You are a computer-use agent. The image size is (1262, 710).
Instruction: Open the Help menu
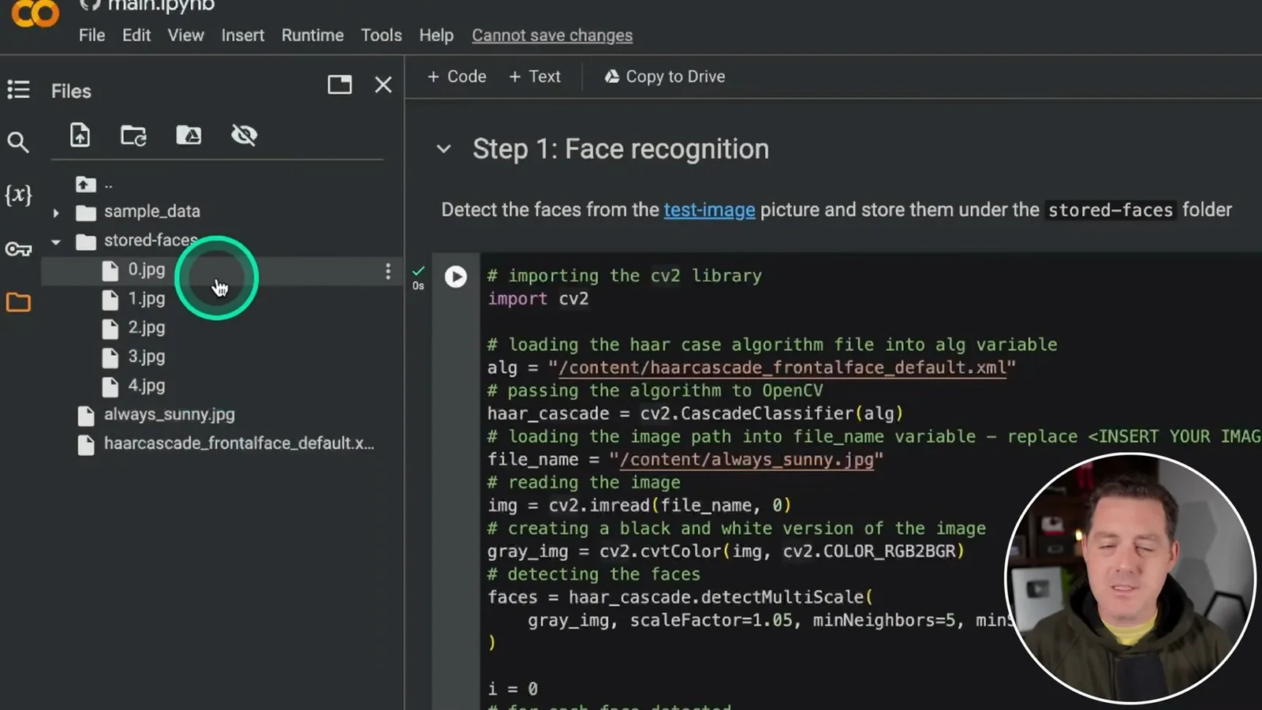[x=436, y=35]
